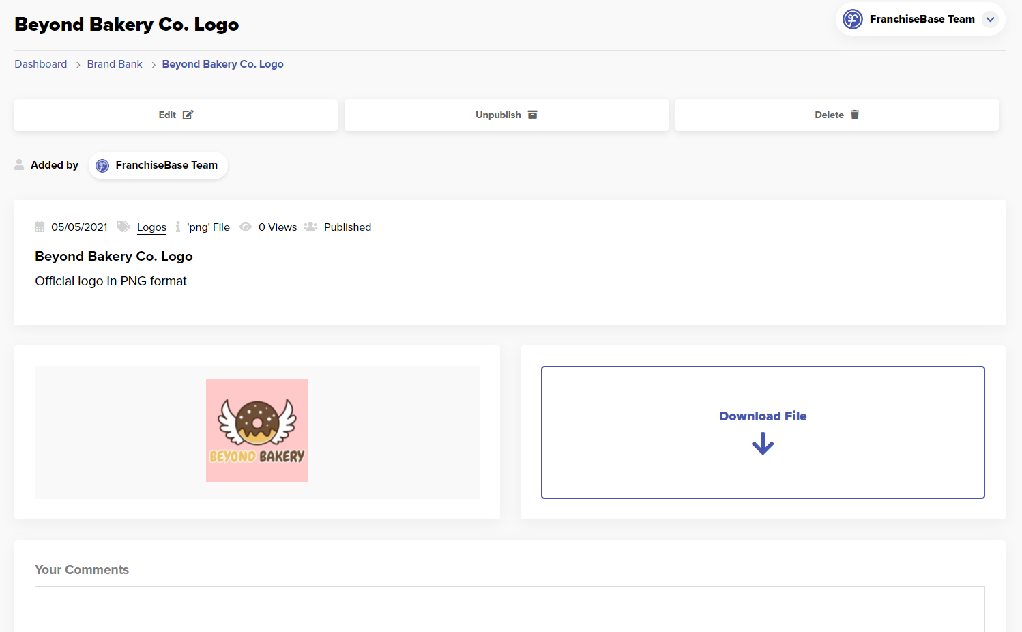Click the Added by FranchiseBase Team chip

pyautogui.click(x=158, y=164)
